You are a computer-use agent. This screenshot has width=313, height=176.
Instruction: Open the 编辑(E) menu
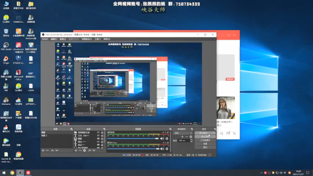pos(54,39)
